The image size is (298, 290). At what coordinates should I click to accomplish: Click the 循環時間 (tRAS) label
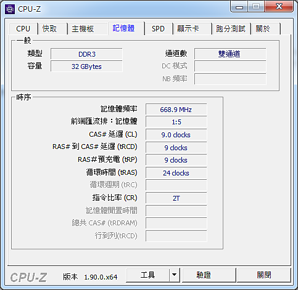pos(112,172)
